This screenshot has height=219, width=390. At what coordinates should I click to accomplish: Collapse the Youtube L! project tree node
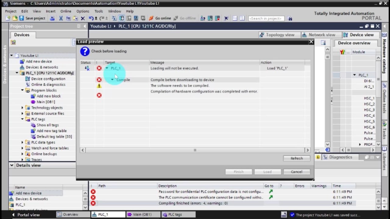[x=11, y=55]
